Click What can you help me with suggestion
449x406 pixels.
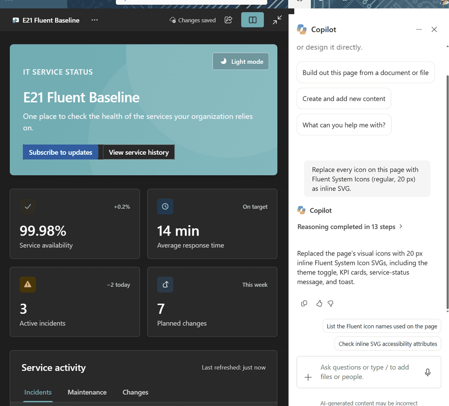click(344, 125)
